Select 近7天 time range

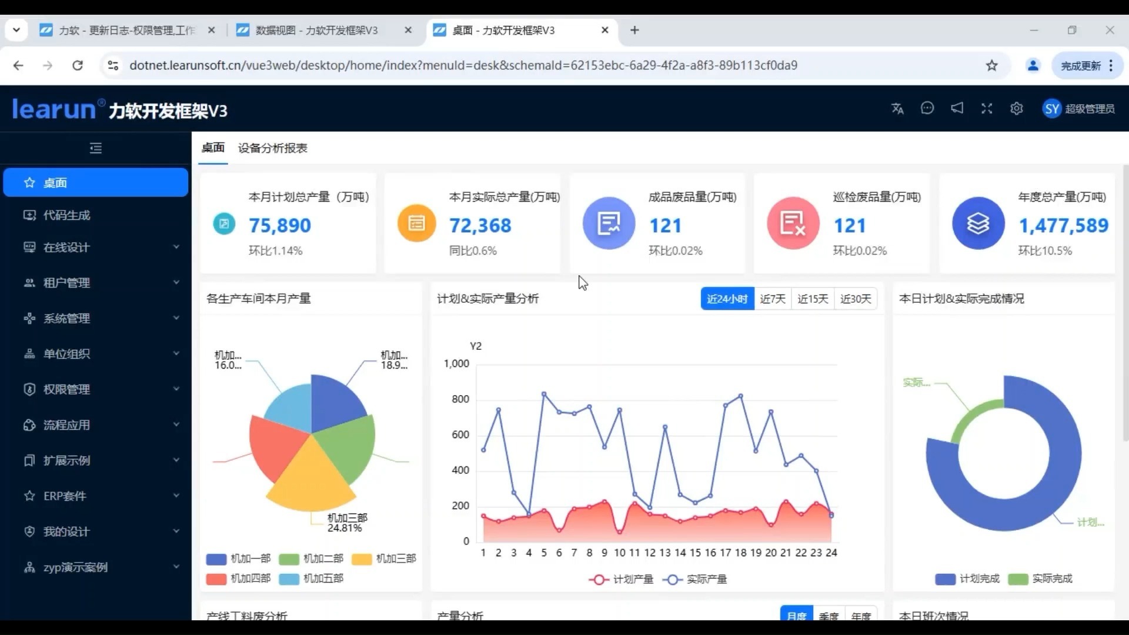[772, 299]
